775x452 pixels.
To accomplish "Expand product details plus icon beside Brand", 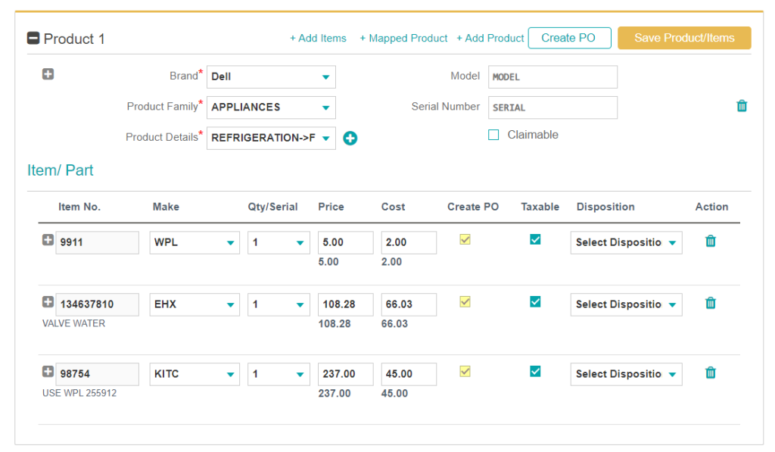I will [48, 74].
